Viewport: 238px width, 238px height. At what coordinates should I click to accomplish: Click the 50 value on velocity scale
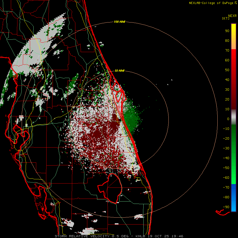click(x=227, y=70)
